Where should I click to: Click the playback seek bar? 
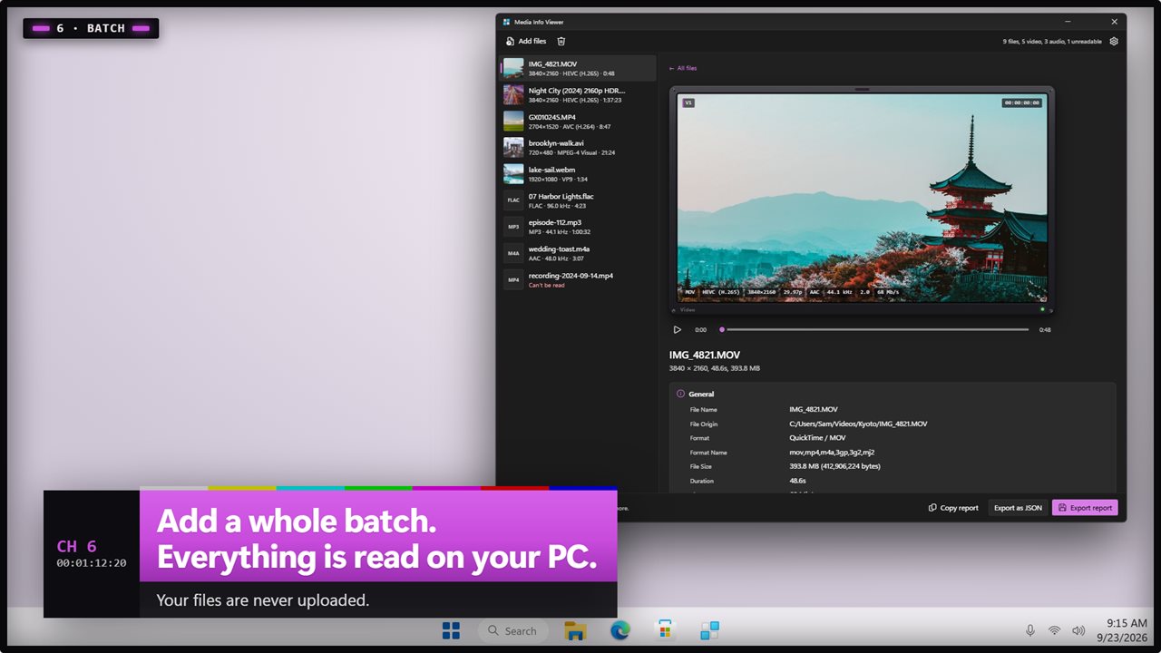click(x=875, y=330)
